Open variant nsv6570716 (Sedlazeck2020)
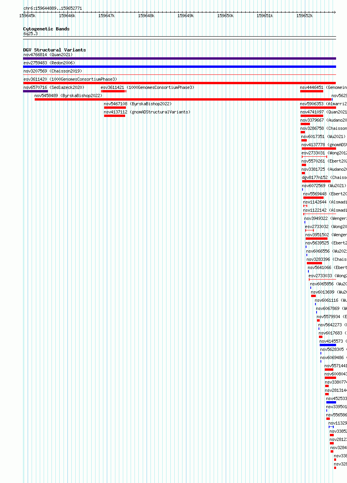347x483 pixels. coord(54,87)
